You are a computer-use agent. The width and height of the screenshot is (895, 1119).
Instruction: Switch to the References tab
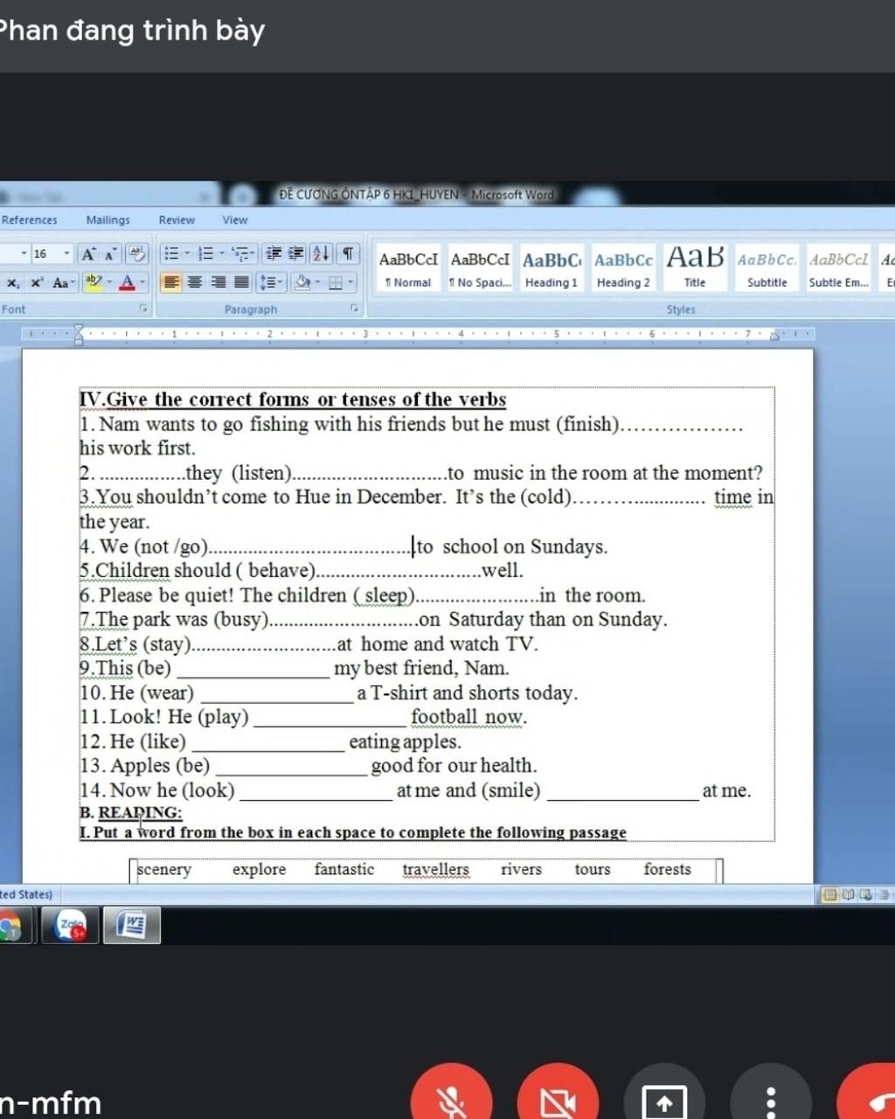pyautogui.click(x=29, y=220)
